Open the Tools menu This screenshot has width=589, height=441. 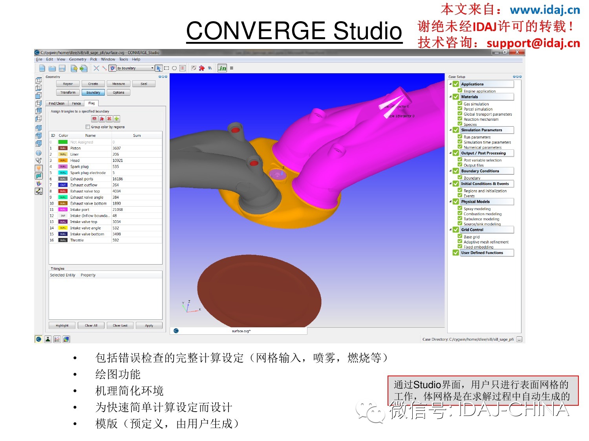click(124, 60)
